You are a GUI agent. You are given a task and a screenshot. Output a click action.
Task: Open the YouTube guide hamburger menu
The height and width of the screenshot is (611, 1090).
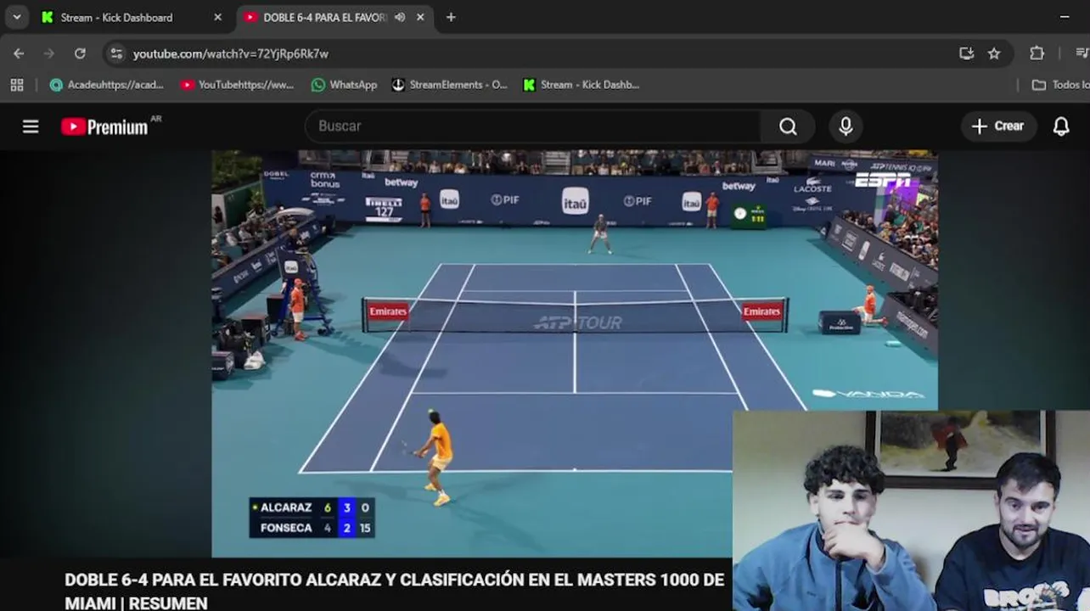click(31, 126)
